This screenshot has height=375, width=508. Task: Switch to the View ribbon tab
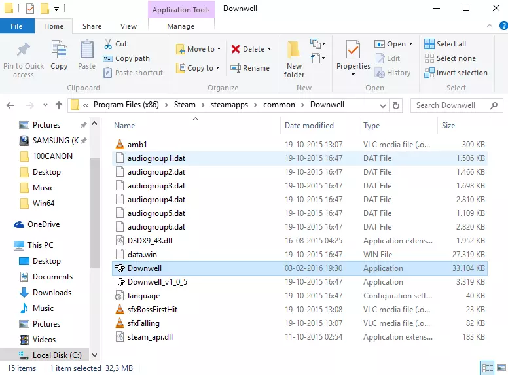coord(128,26)
